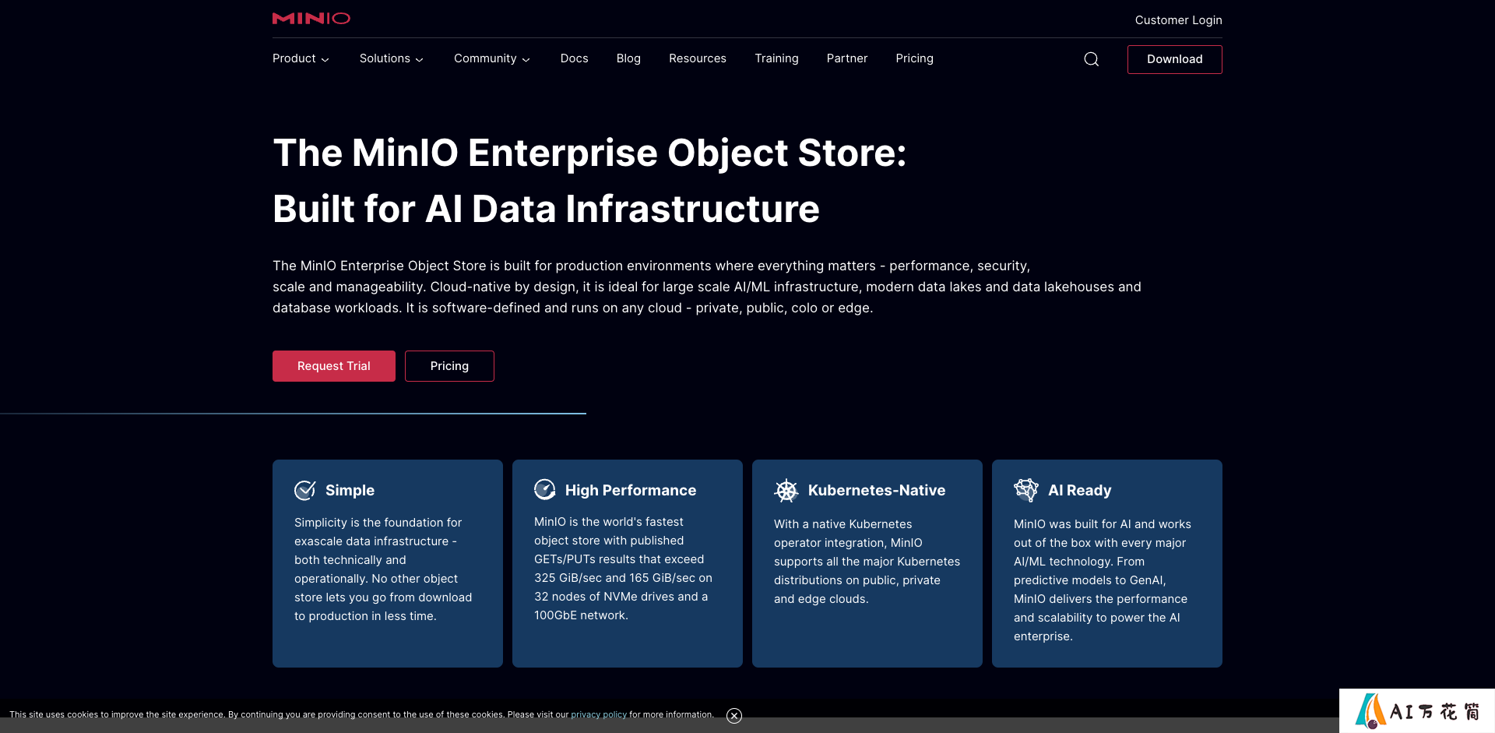This screenshot has height=733, width=1495.
Task: Open the search magnifier icon
Action: point(1092,59)
